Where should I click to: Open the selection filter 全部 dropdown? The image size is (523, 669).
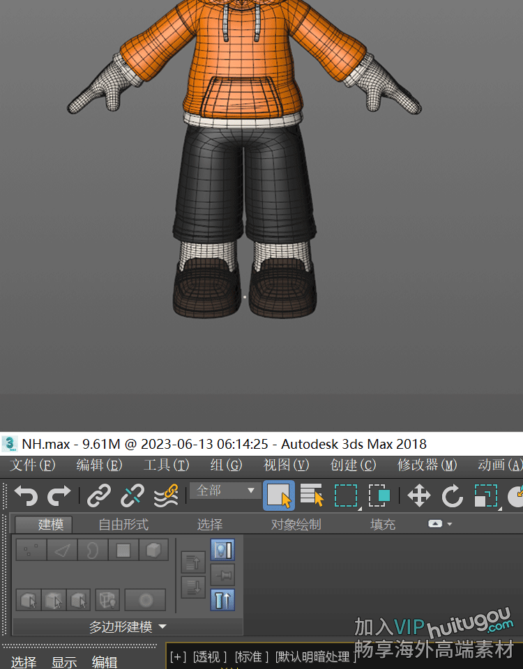(225, 491)
